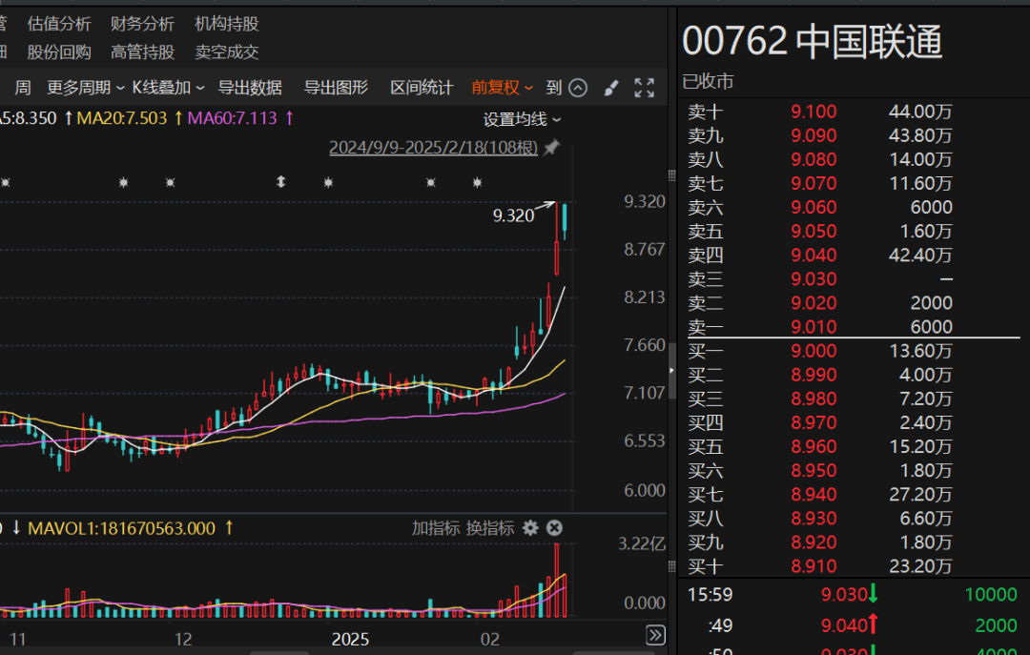The width and height of the screenshot is (1030, 655).
Task: Close the MAVOL volume indicator panel
Action: [x=554, y=527]
